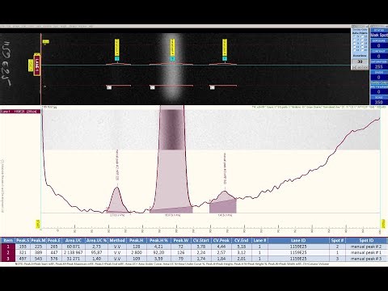
Task: Click yellow marker at right end of chart axis
Action: [383, 224]
